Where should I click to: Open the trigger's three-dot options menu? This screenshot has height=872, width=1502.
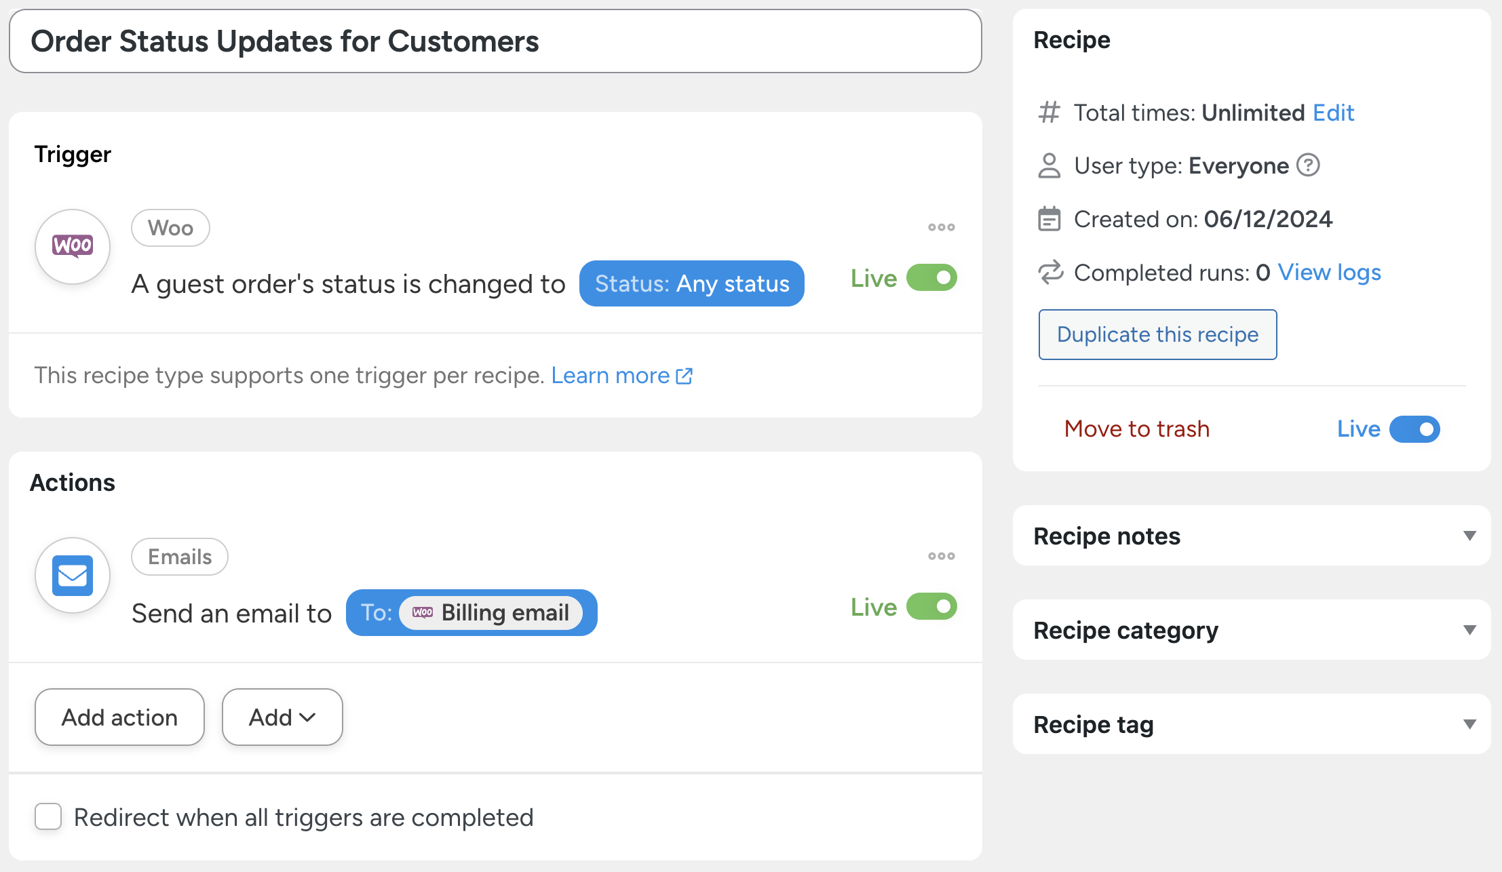coord(941,227)
